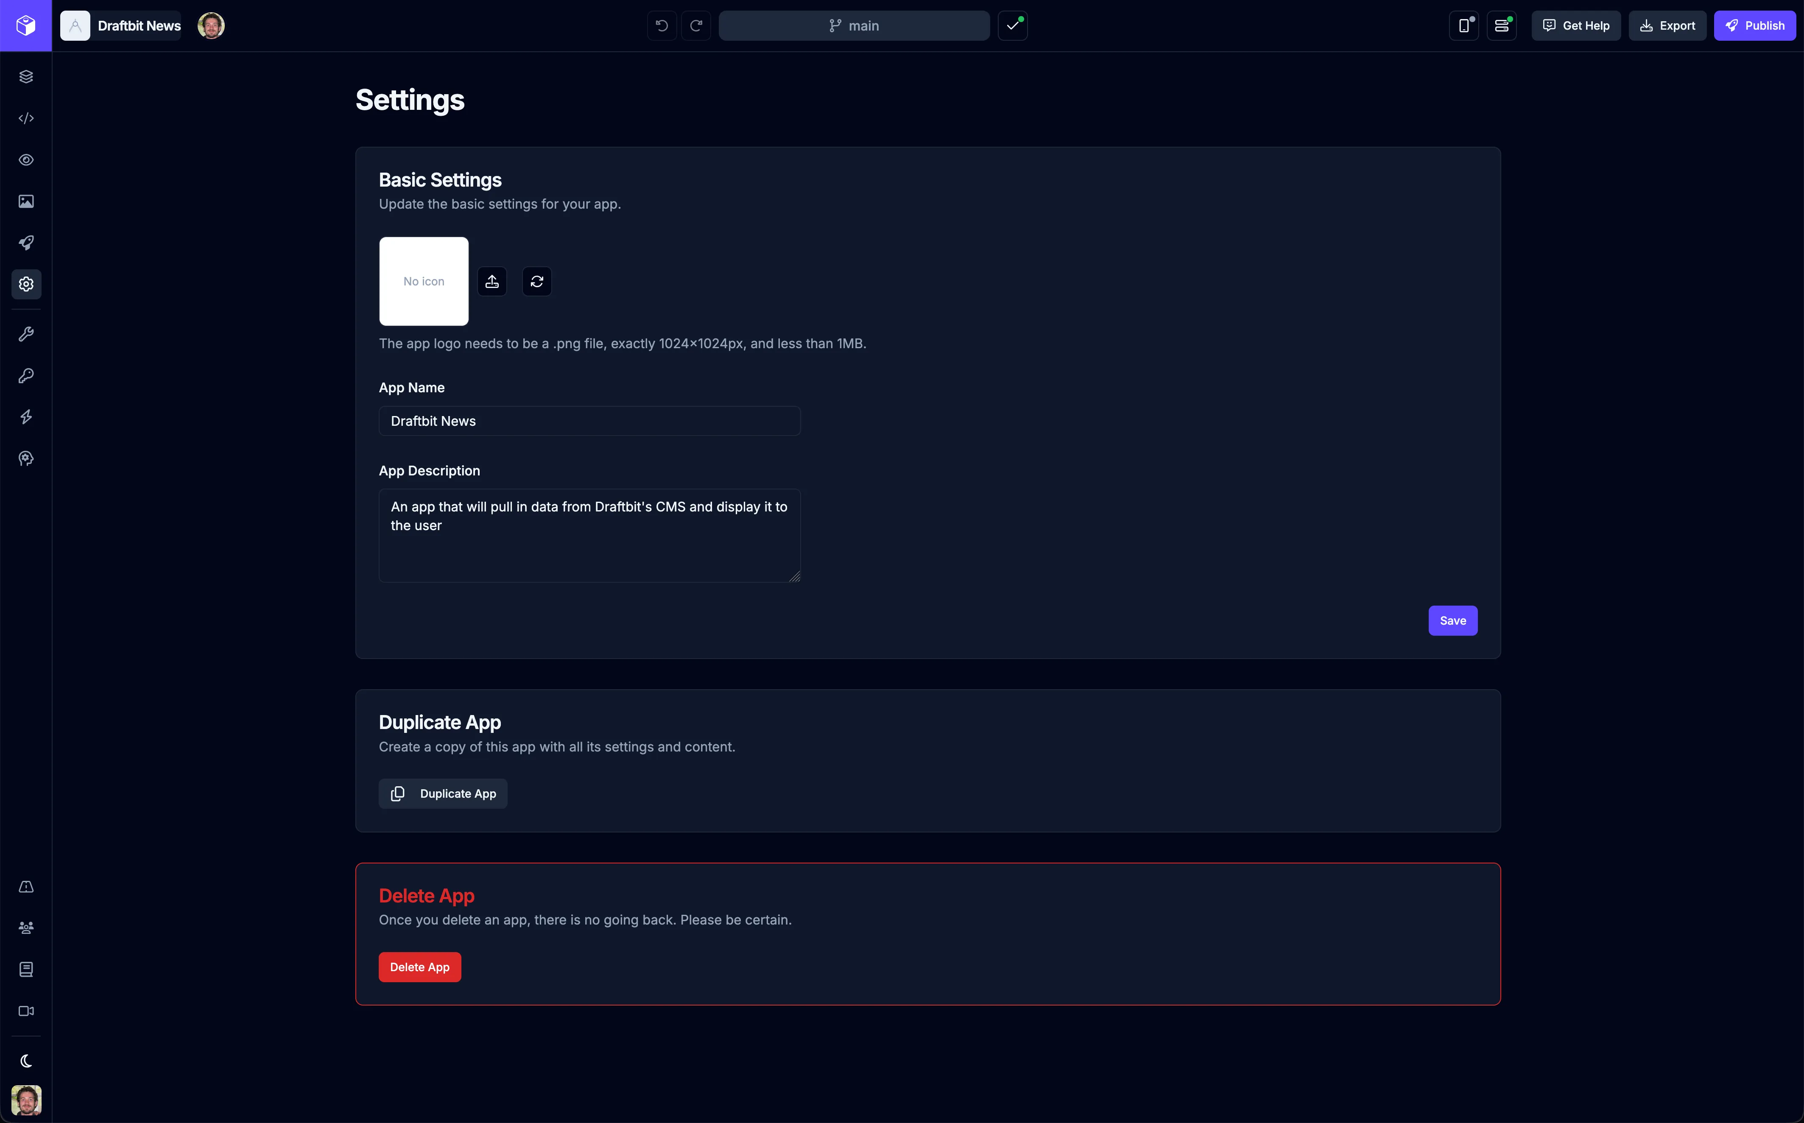Toggle the mobile device preview icon
The width and height of the screenshot is (1804, 1123).
[1462, 25]
